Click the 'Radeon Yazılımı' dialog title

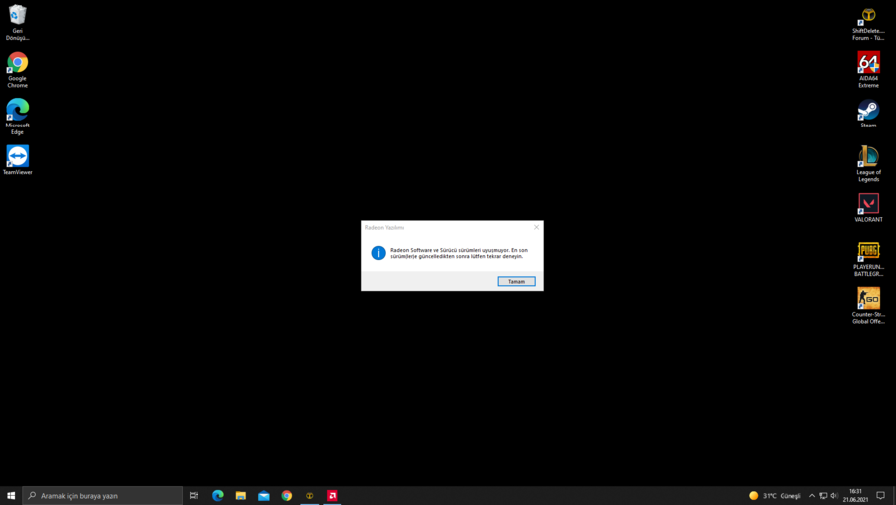pyautogui.click(x=384, y=228)
